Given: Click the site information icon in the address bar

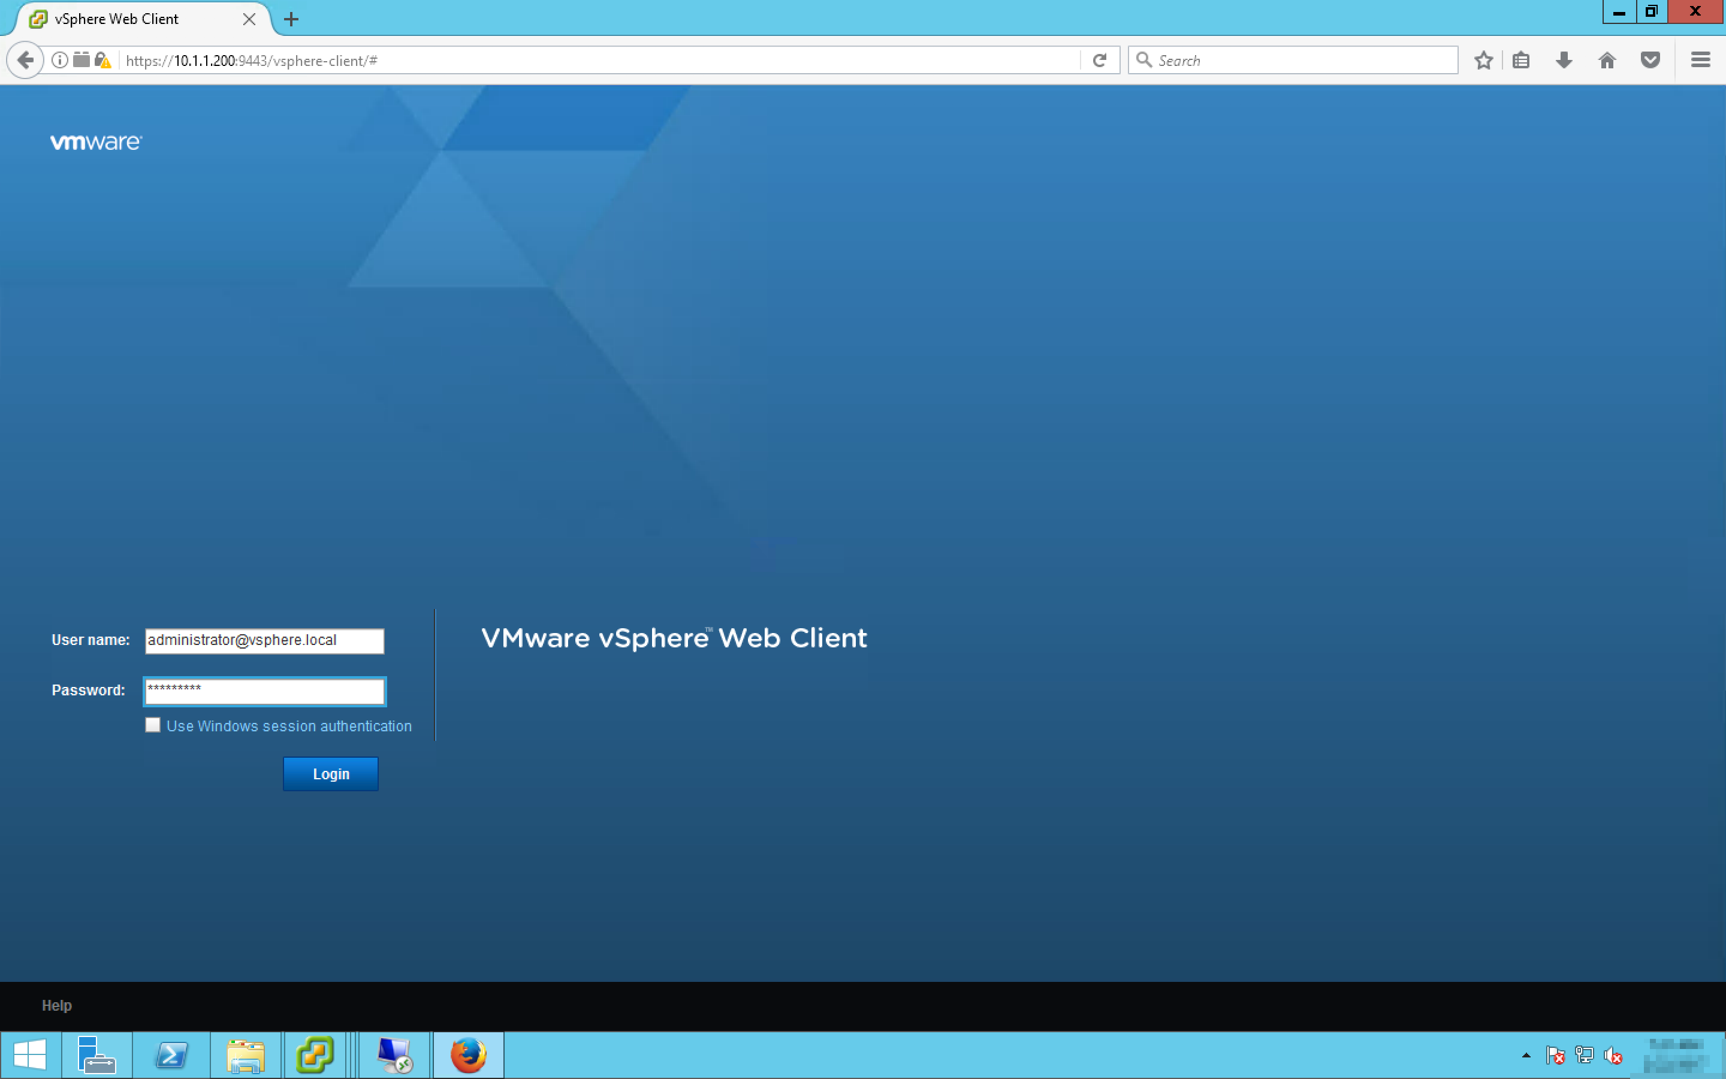Looking at the screenshot, I should [60, 60].
